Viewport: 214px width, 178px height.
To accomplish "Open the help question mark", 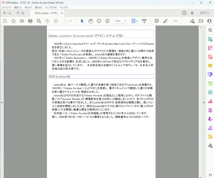I will click(x=184, y=13).
